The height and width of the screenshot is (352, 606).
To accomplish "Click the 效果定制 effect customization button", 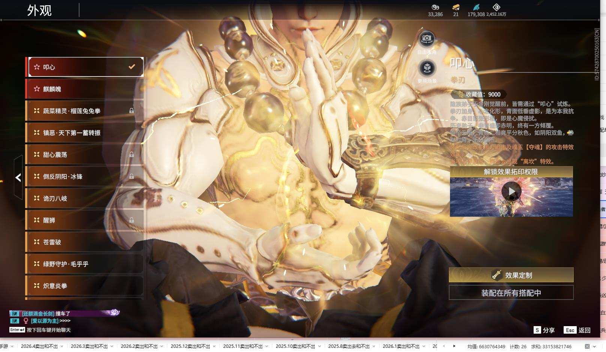I will (x=511, y=275).
